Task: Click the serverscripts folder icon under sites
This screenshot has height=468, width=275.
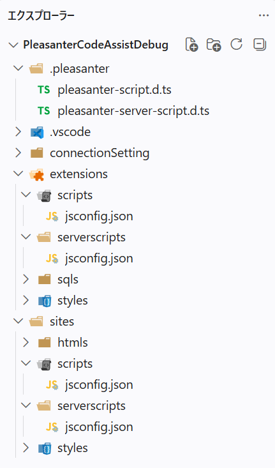Action: tap(44, 406)
